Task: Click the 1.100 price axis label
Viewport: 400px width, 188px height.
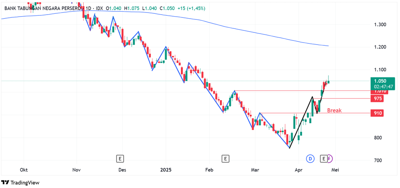Action: (379, 70)
